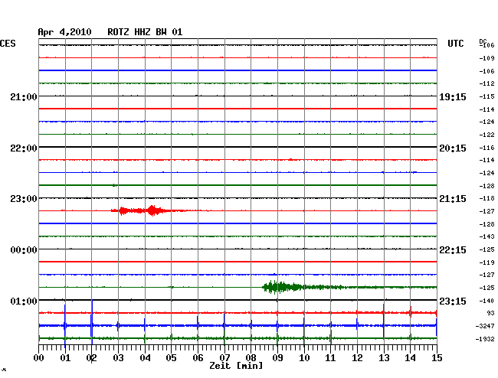
Task: Select the "22:15" UTC time label
Action: coord(453,250)
